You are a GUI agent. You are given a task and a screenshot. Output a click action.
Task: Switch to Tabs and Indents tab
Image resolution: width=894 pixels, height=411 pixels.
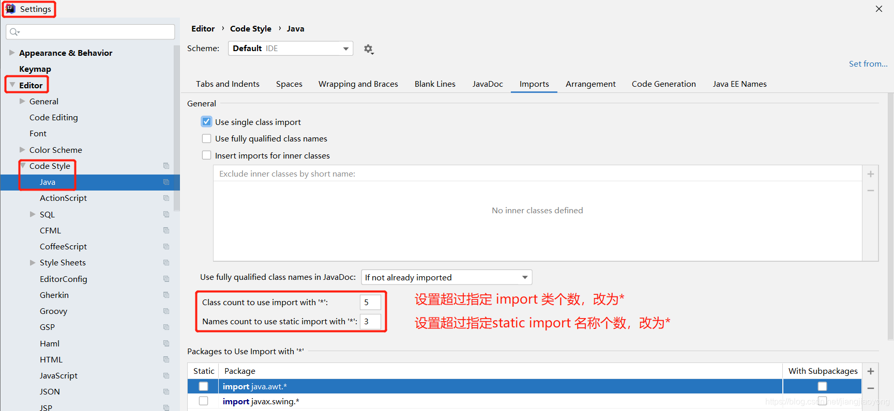tap(228, 84)
